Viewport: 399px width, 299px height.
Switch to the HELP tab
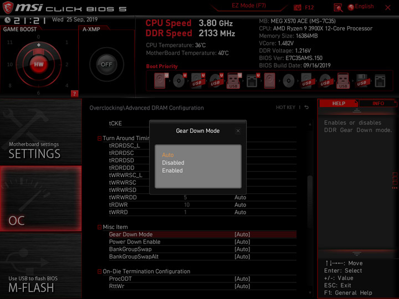tap(339, 103)
